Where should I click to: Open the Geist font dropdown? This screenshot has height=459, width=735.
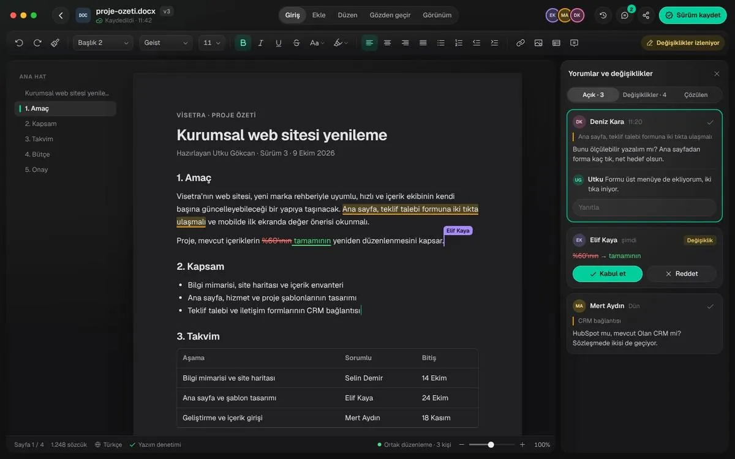click(166, 43)
